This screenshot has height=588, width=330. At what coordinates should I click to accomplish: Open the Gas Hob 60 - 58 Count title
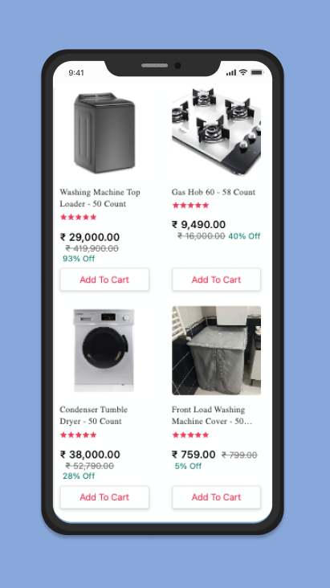point(214,192)
